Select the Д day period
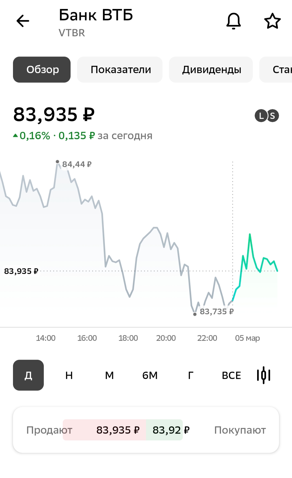Image resolution: width=292 pixels, height=478 pixels. click(x=28, y=375)
